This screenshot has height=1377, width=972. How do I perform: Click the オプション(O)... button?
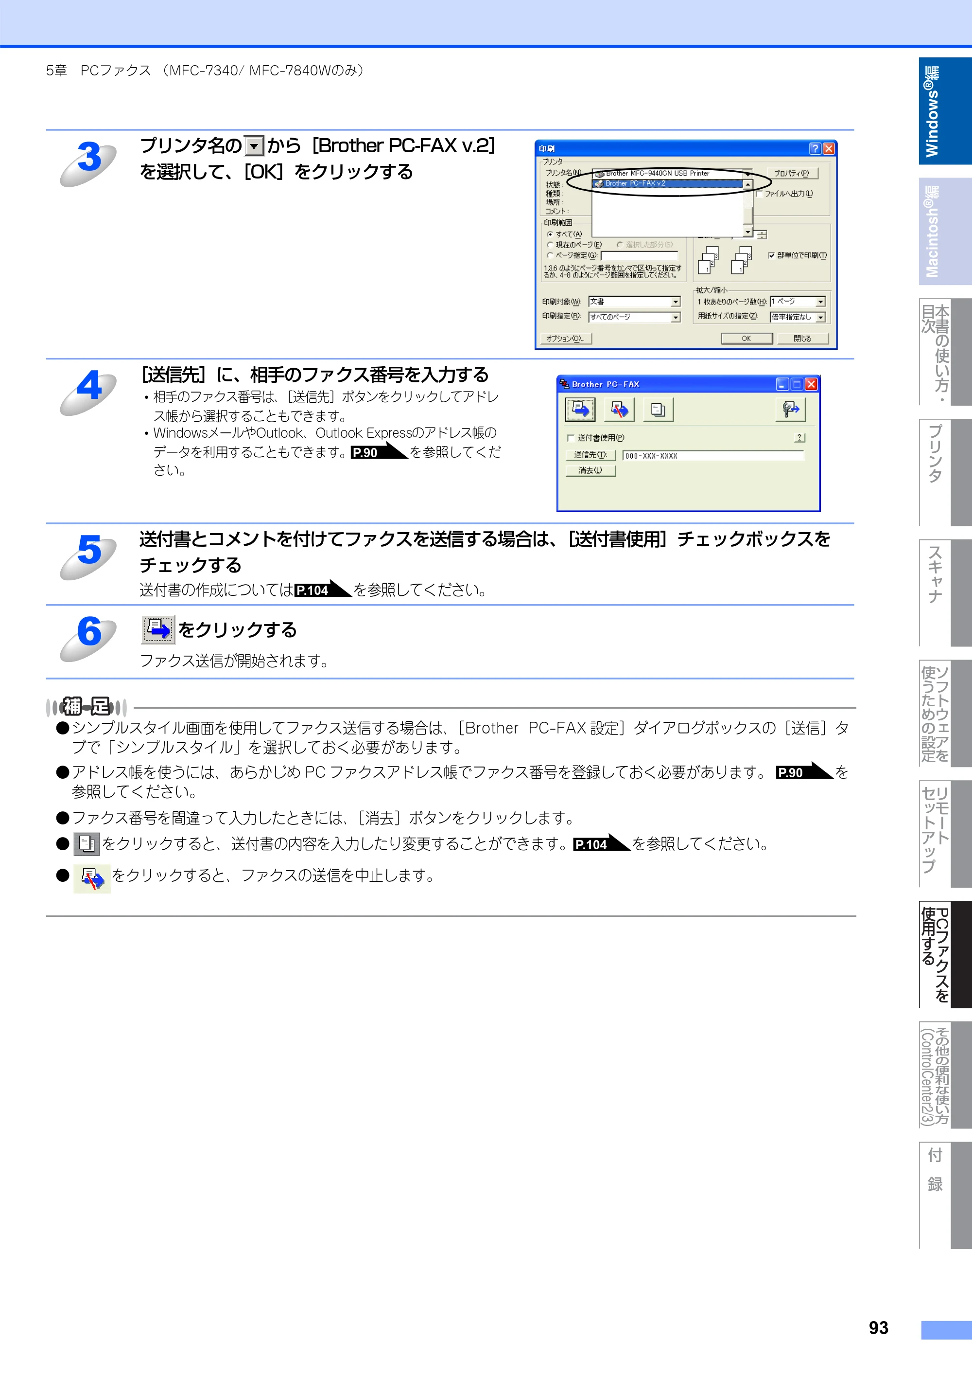coord(566,338)
